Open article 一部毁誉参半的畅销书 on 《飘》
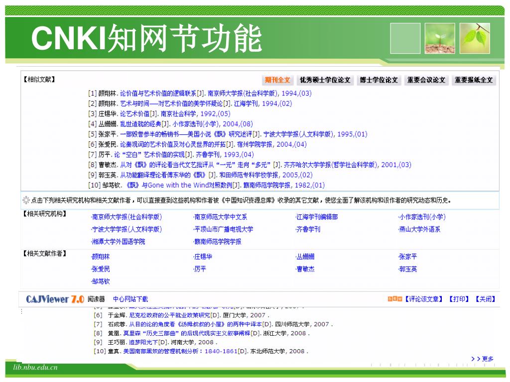 coord(186,134)
